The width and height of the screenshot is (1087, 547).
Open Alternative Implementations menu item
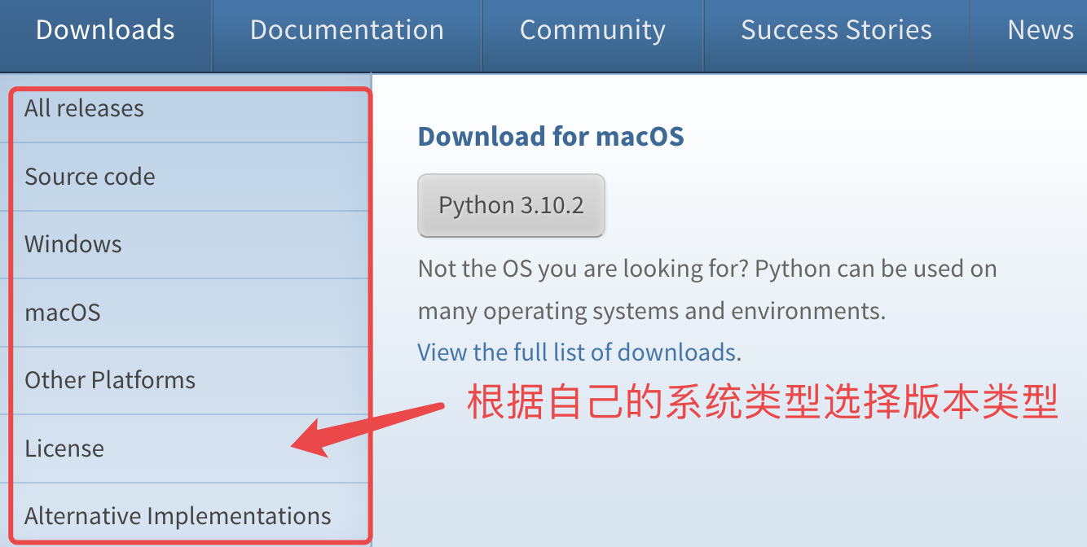(x=178, y=516)
